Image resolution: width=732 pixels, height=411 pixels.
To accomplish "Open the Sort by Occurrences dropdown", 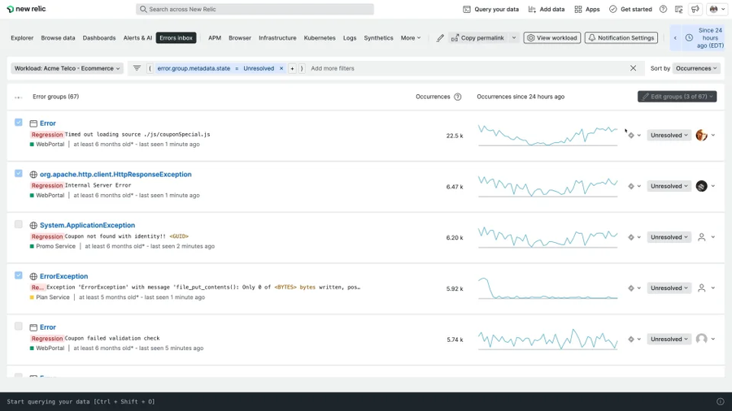I will click(x=696, y=68).
